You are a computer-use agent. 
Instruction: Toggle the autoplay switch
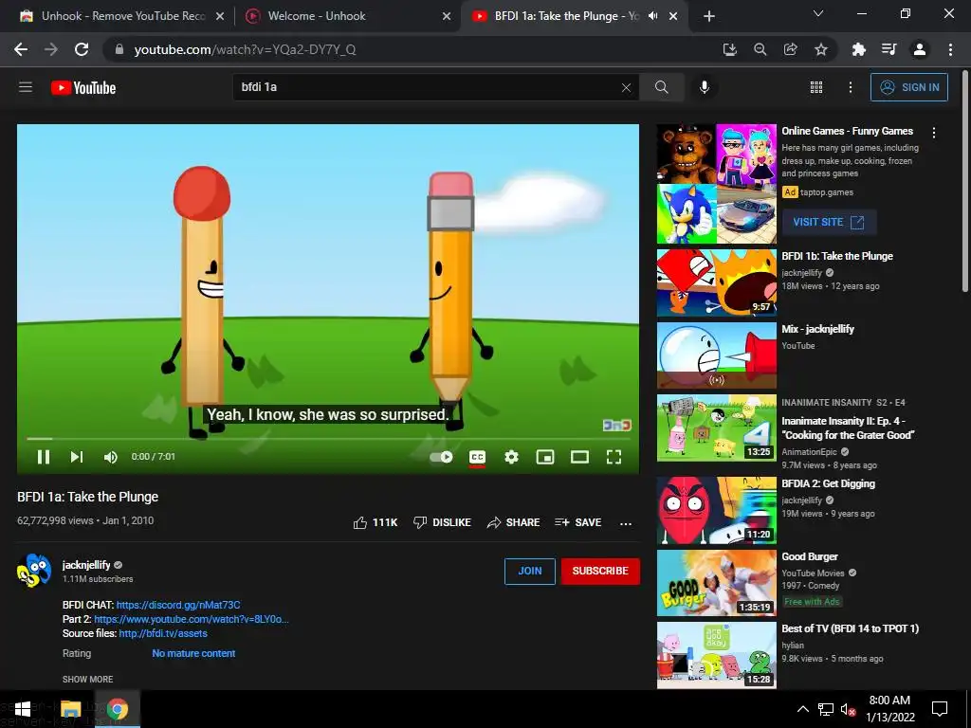pos(442,457)
